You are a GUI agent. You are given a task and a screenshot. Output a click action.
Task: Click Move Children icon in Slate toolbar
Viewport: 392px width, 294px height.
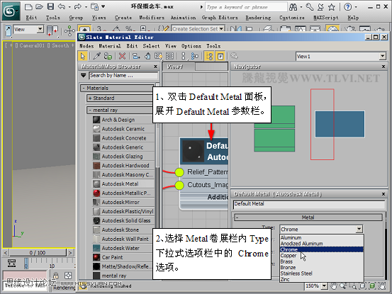(x=136, y=56)
